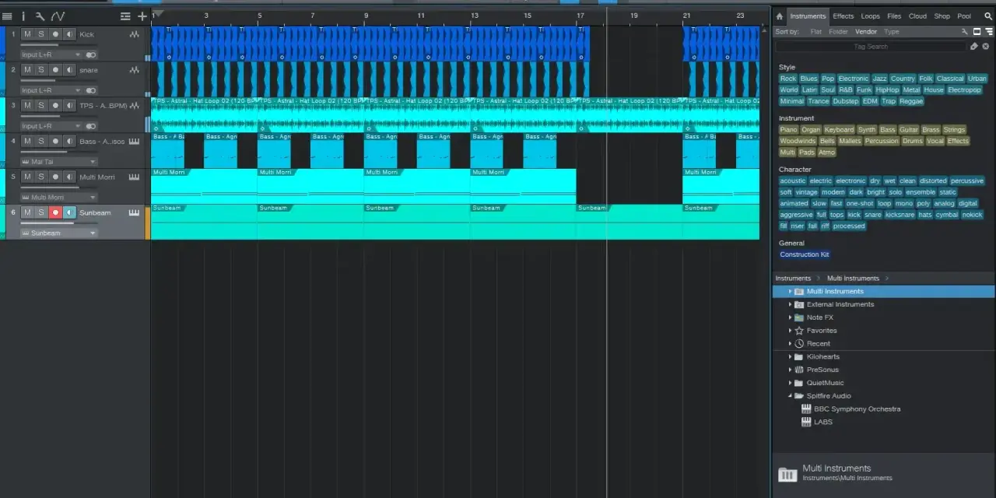Select the Synth instrument tag
The width and height of the screenshot is (996, 498).
[866, 130]
